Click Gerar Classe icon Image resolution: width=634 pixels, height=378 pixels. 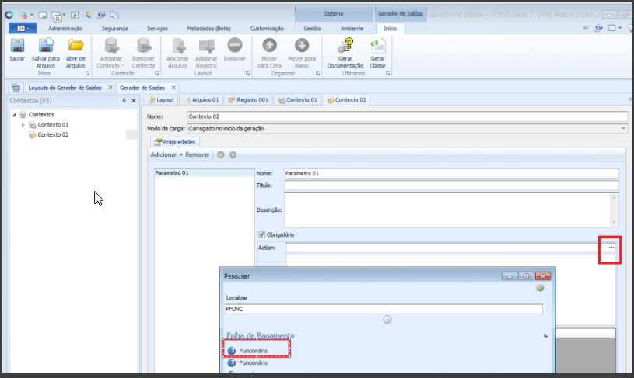[377, 46]
